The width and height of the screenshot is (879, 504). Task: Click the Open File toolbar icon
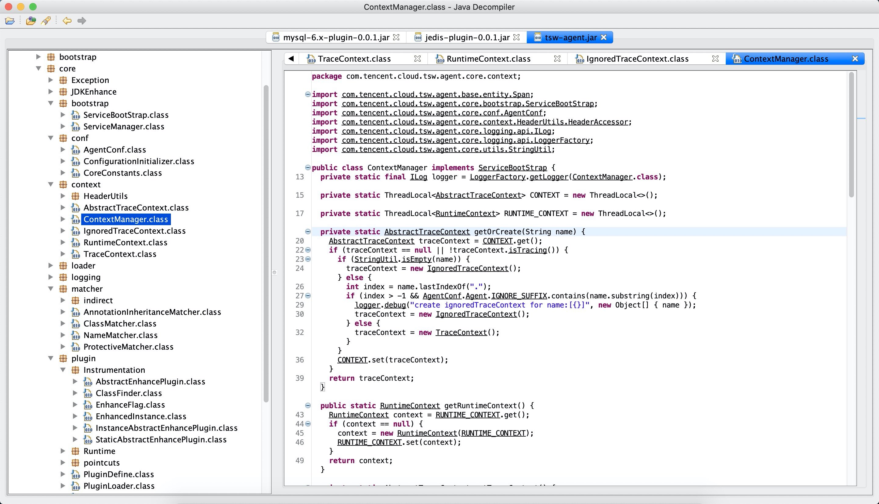(x=10, y=21)
